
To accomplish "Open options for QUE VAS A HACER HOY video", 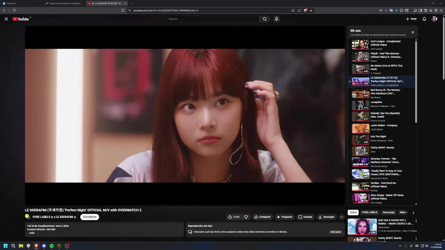I will pyautogui.click(x=416, y=221).
